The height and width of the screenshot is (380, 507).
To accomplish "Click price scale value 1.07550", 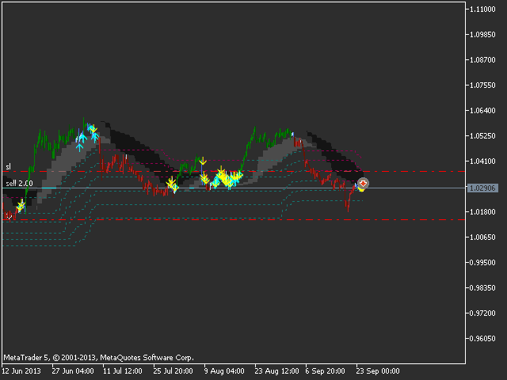I will pos(482,85).
